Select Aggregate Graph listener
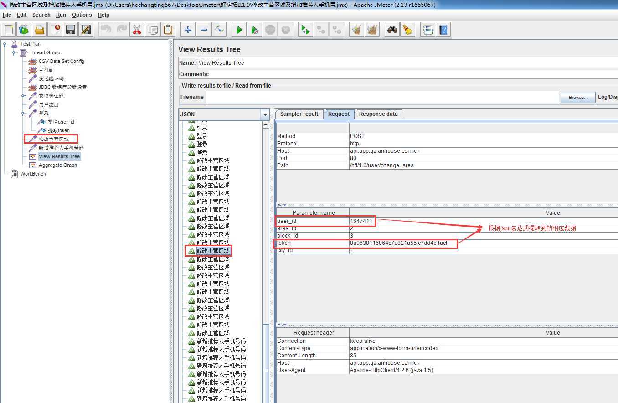The width and height of the screenshot is (618, 403). tap(58, 165)
